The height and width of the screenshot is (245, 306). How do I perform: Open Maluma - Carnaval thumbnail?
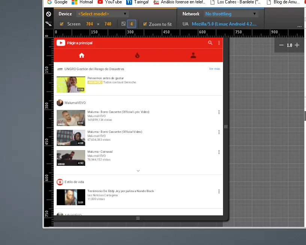(71, 158)
